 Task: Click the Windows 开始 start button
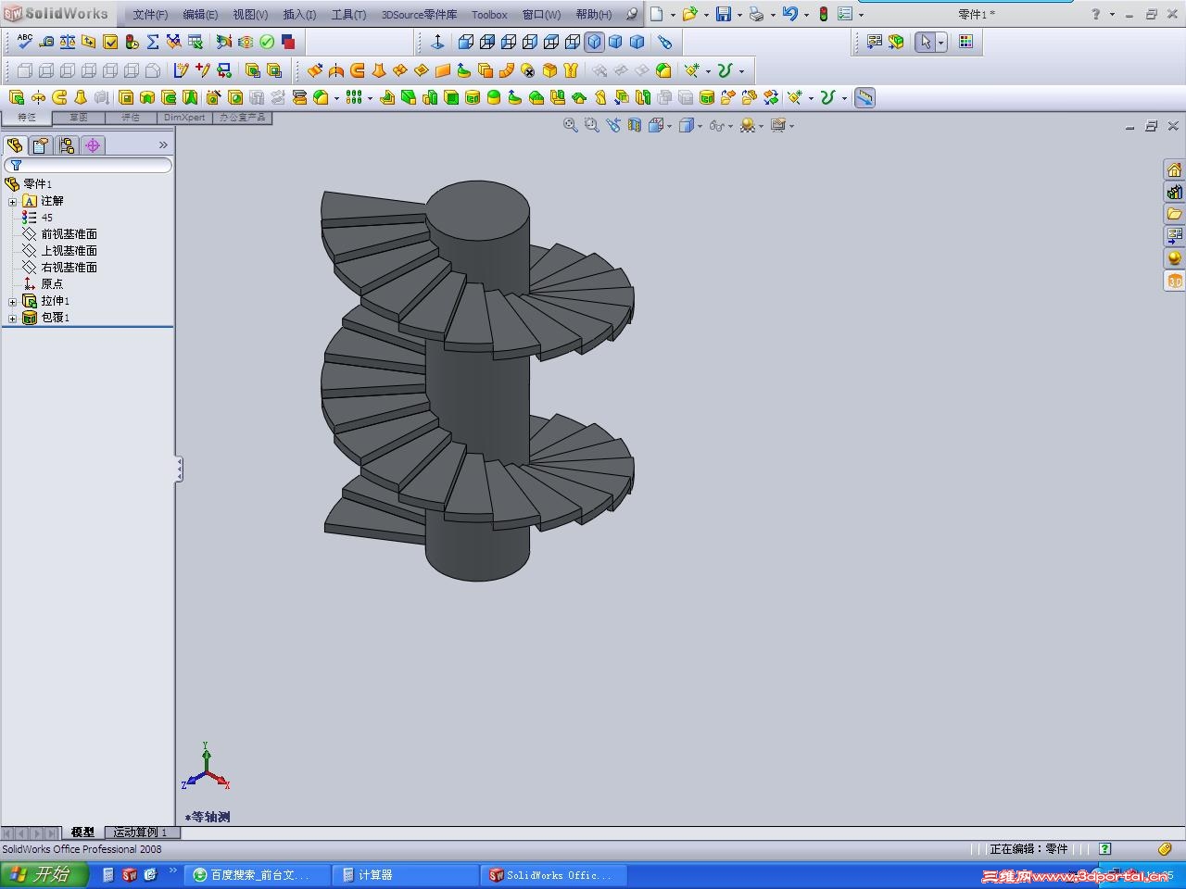(44, 874)
